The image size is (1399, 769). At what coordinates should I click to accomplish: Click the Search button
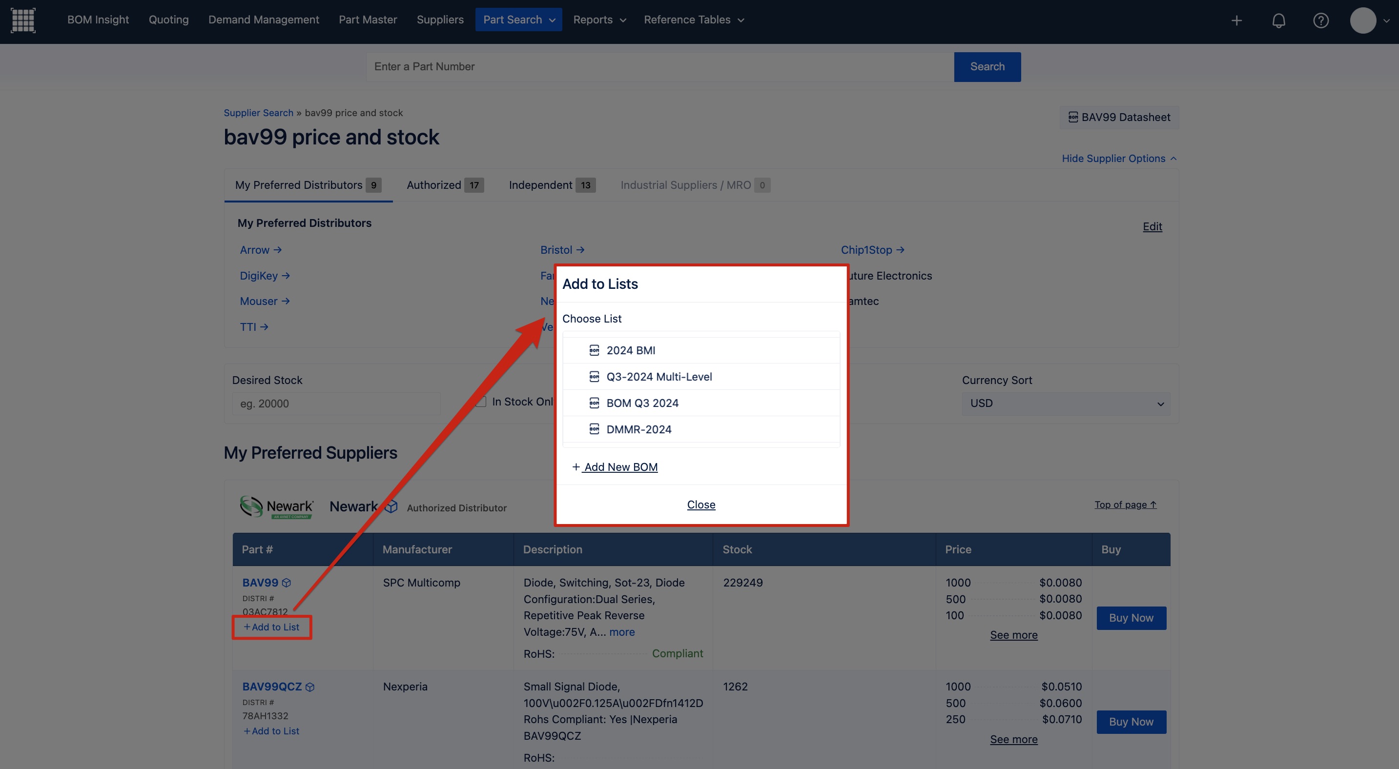pyautogui.click(x=987, y=67)
